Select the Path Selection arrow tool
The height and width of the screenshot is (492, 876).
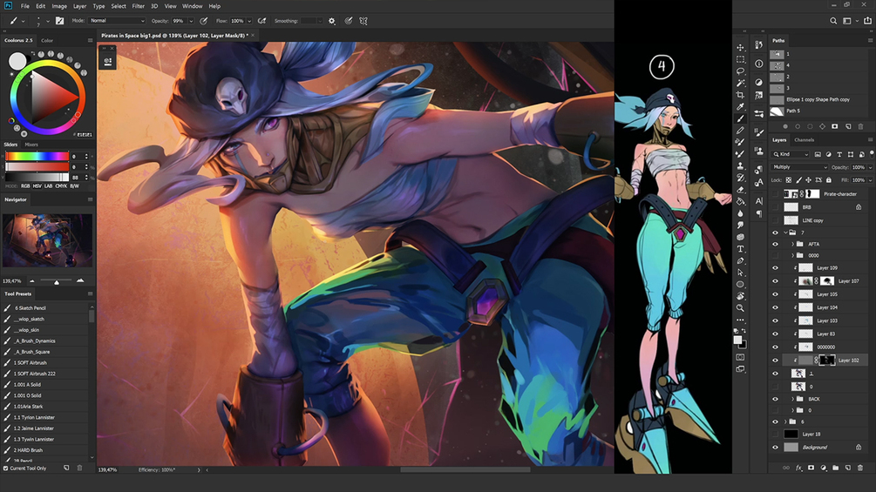pyautogui.click(x=740, y=273)
